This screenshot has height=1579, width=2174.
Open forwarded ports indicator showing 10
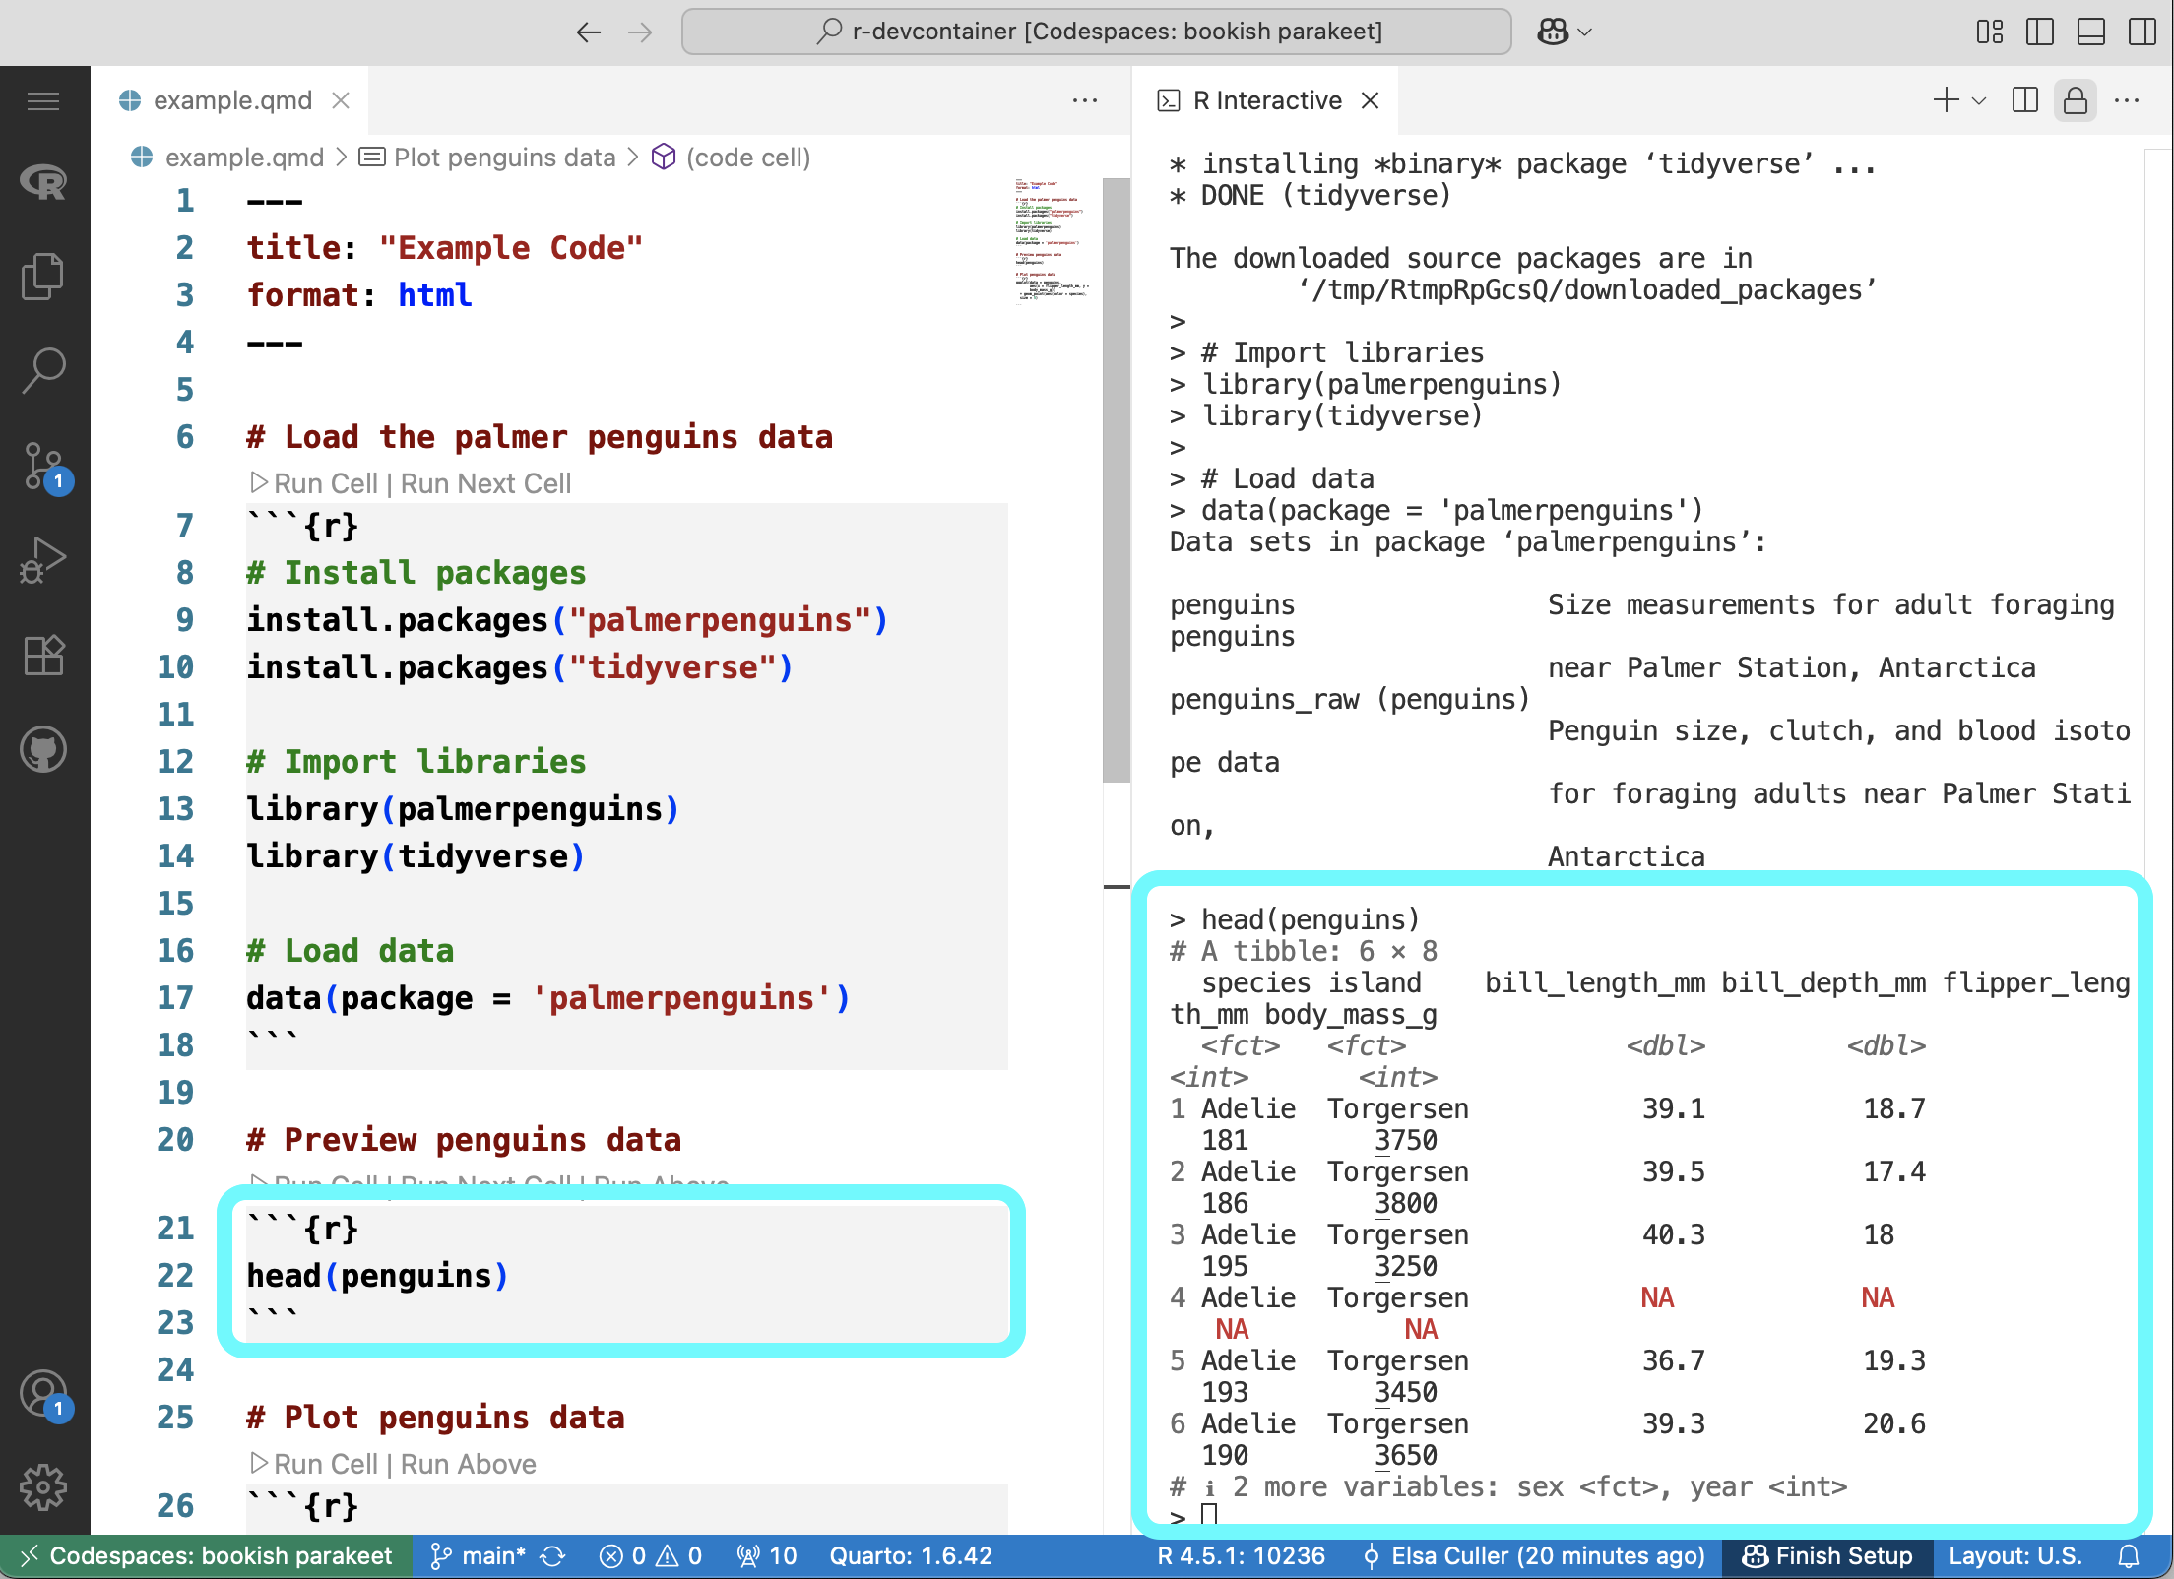tap(767, 1556)
